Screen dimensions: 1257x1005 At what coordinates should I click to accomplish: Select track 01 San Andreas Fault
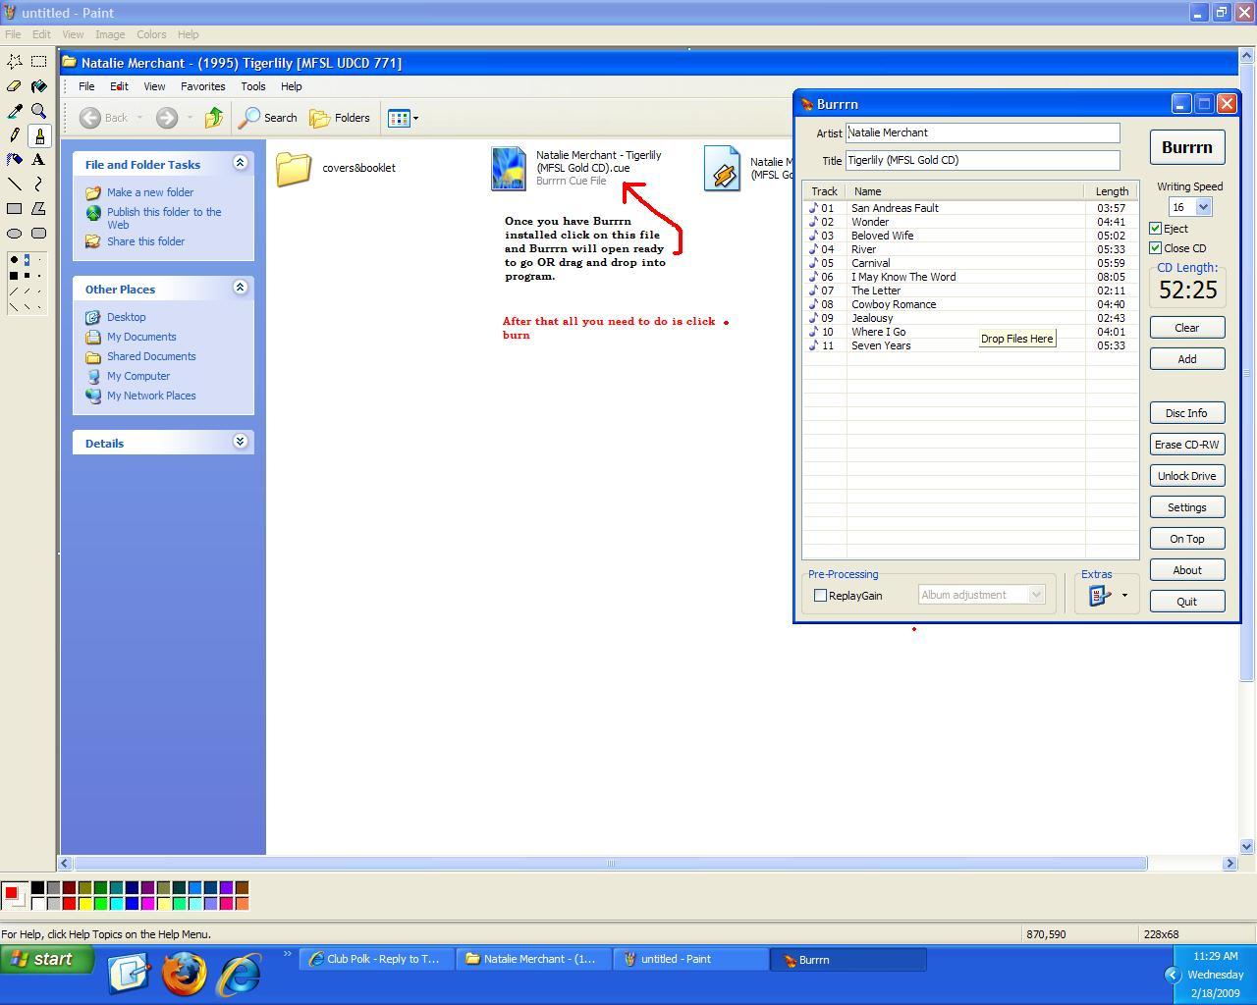[971, 208]
